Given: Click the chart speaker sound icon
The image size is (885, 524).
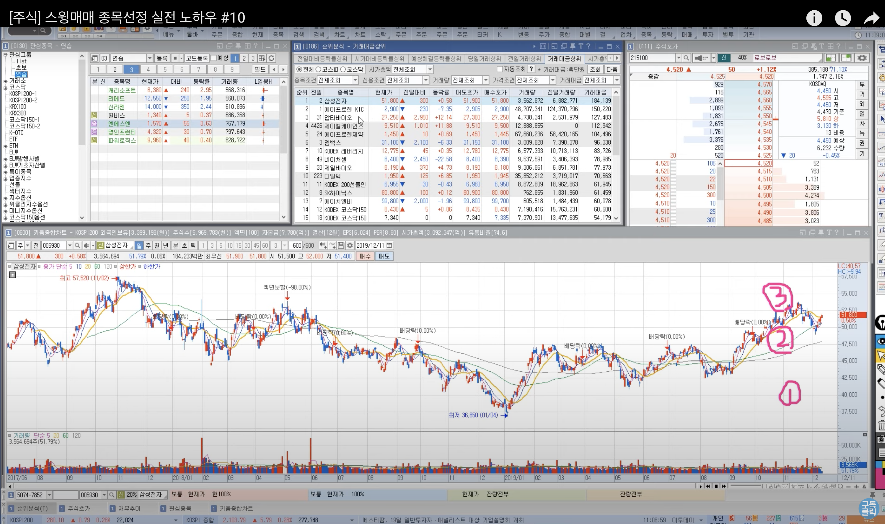Looking at the screenshot, I should (x=87, y=245).
